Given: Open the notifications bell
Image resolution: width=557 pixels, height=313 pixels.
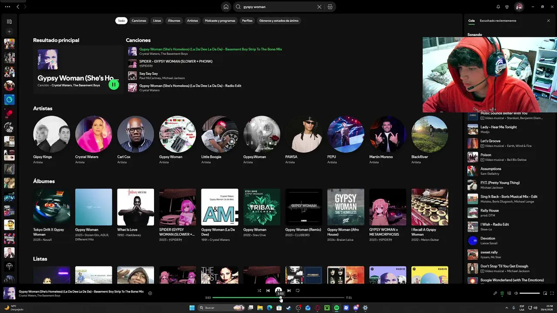Looking at the screenshot, I should pos(498,7).
